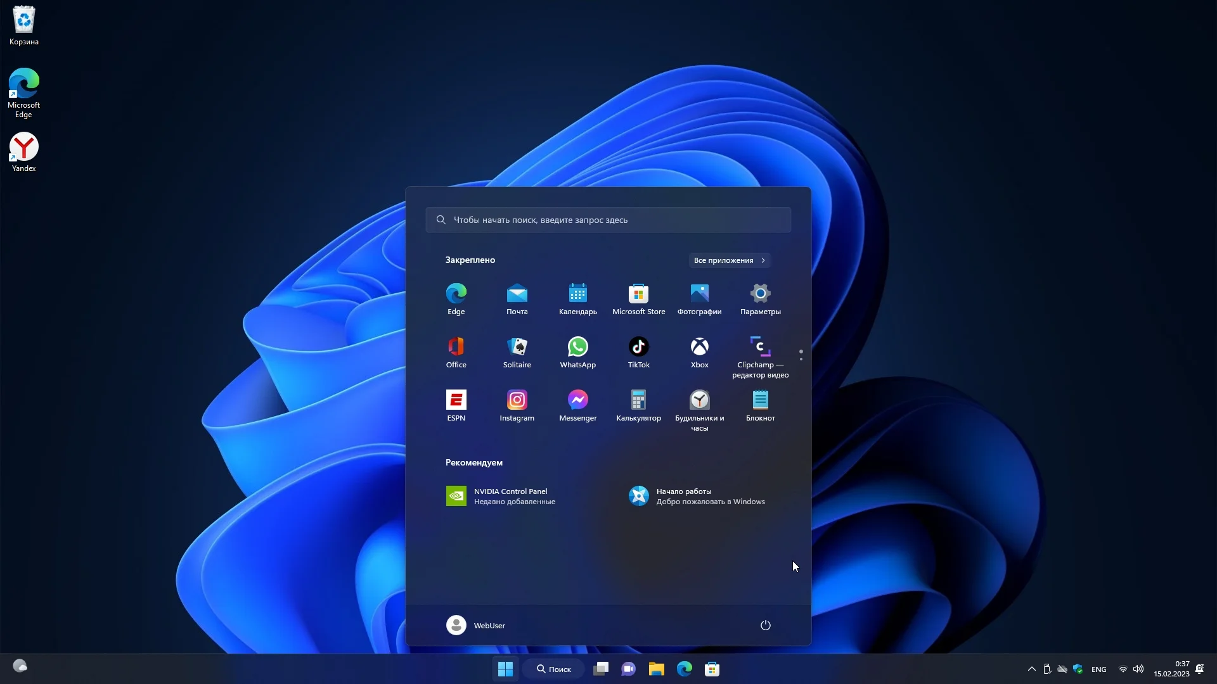Screen dimensions: 1217x684
Task: Open File Explorer from taskbar
Action: [x=656, y=669]
